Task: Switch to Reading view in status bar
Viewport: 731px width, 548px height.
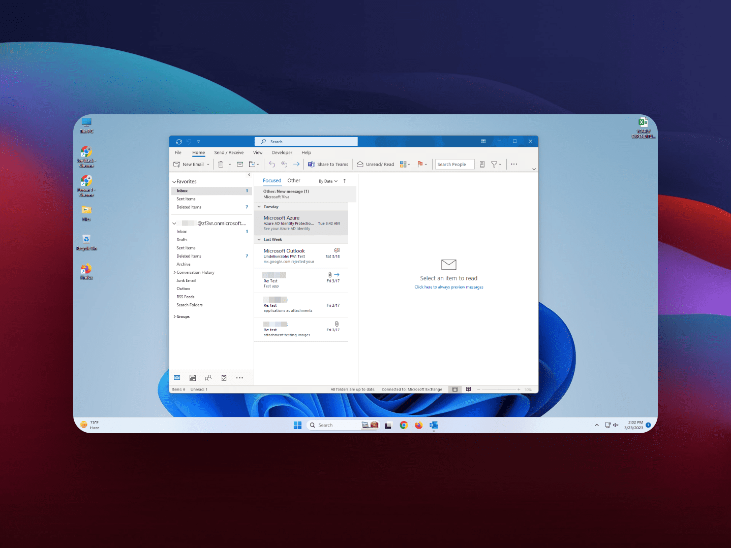Action: pos(468,390)
